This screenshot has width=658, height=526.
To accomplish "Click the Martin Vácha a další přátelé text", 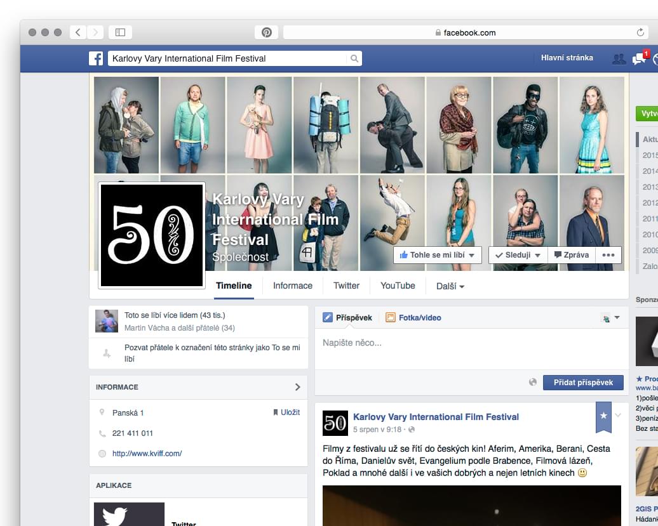I will tap(180, 328).
